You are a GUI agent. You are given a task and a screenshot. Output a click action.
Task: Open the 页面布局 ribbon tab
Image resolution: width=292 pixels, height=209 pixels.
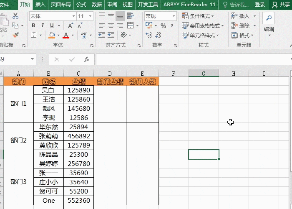tap(60, 5)
